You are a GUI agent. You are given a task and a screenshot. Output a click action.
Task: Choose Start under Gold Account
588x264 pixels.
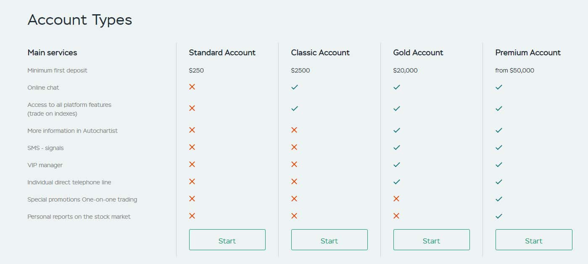[431, 240]
